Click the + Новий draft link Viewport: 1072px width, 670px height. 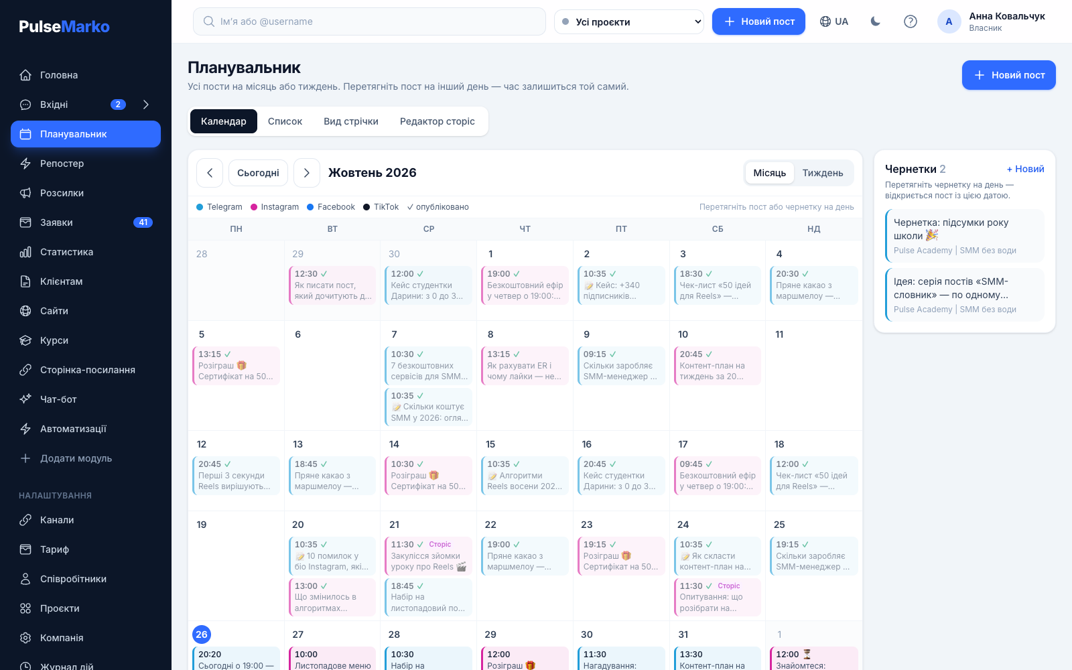[x=1025, y=169]
